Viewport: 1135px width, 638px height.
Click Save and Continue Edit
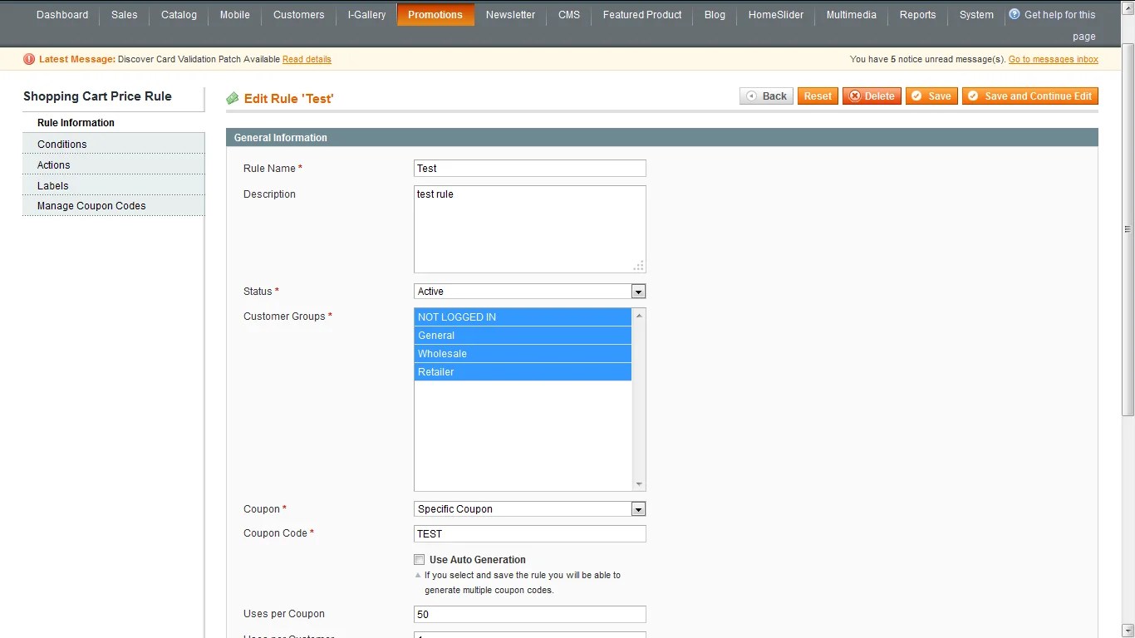point(1029,96)
